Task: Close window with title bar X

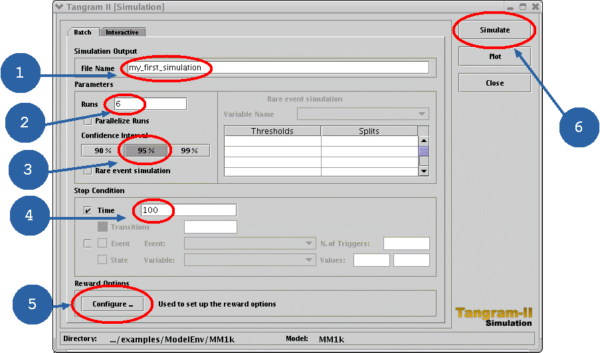Action: [536, 7]
